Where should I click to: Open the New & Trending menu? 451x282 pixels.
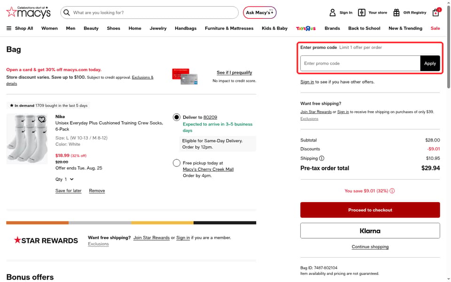tap(405, 28)
